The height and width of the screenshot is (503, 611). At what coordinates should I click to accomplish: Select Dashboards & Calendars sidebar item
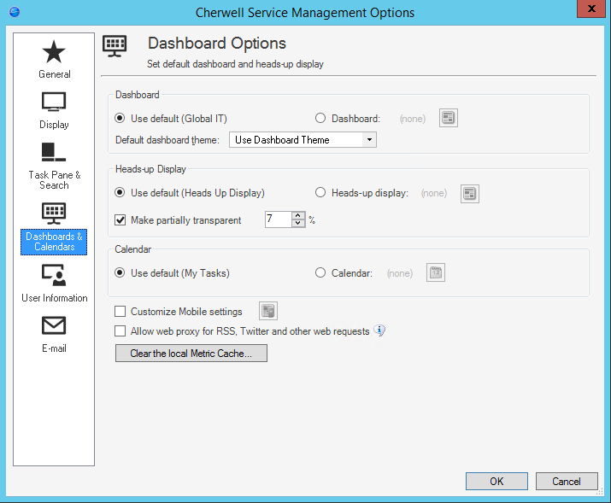coord(54,228)
